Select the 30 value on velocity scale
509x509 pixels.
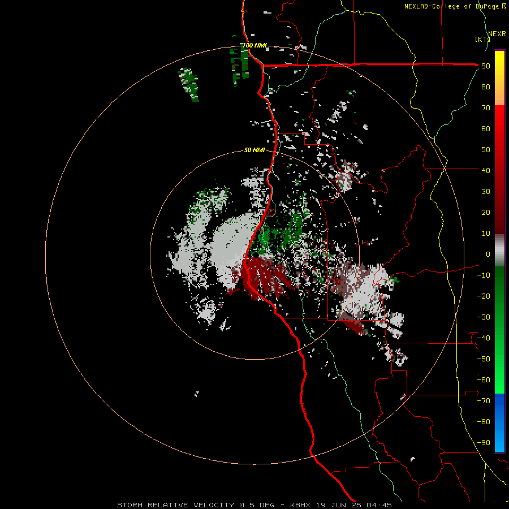486,192
